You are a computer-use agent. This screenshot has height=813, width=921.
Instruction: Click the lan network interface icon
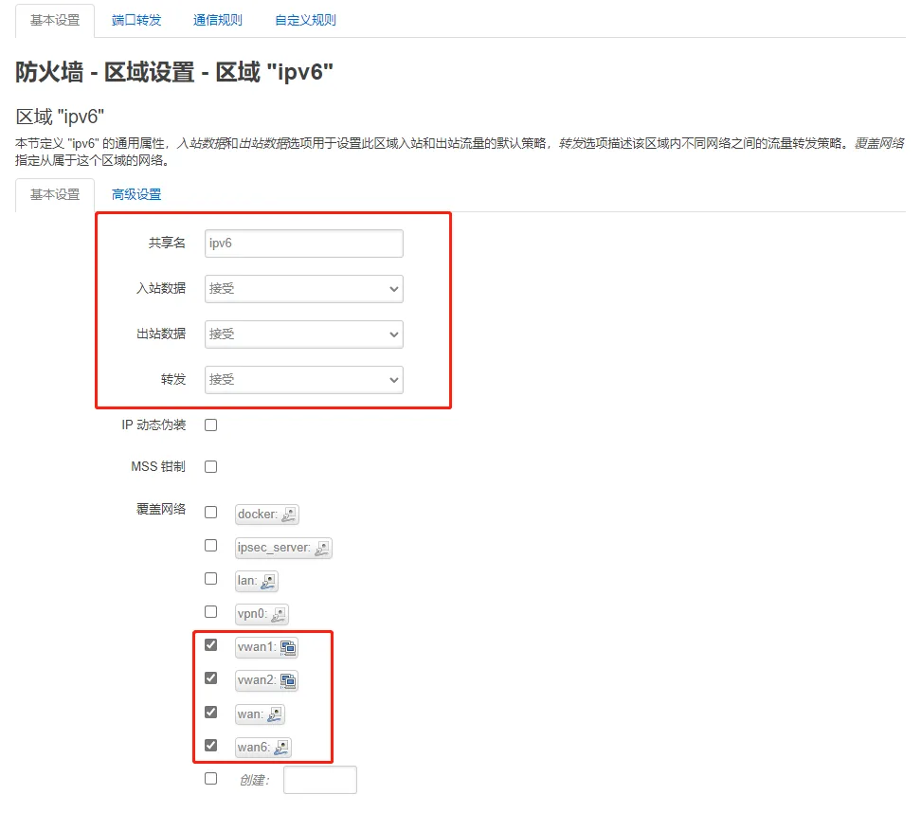pyautogui.click(x=268, y=581)
